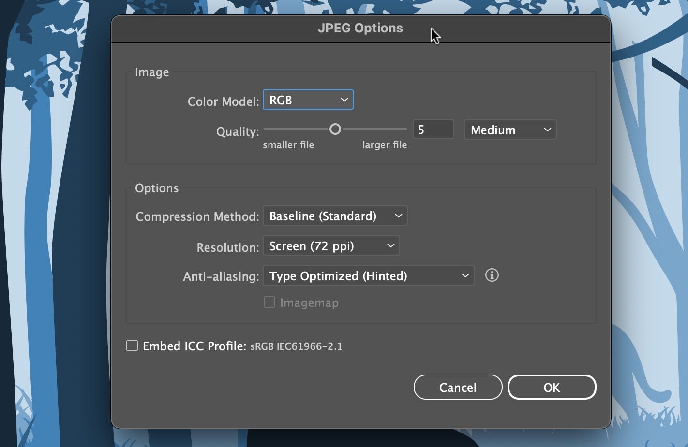Viewport: 688px width, 447px height.
Task: Expand the quality preset Medium dropdown
Action: tap(510, 130)
